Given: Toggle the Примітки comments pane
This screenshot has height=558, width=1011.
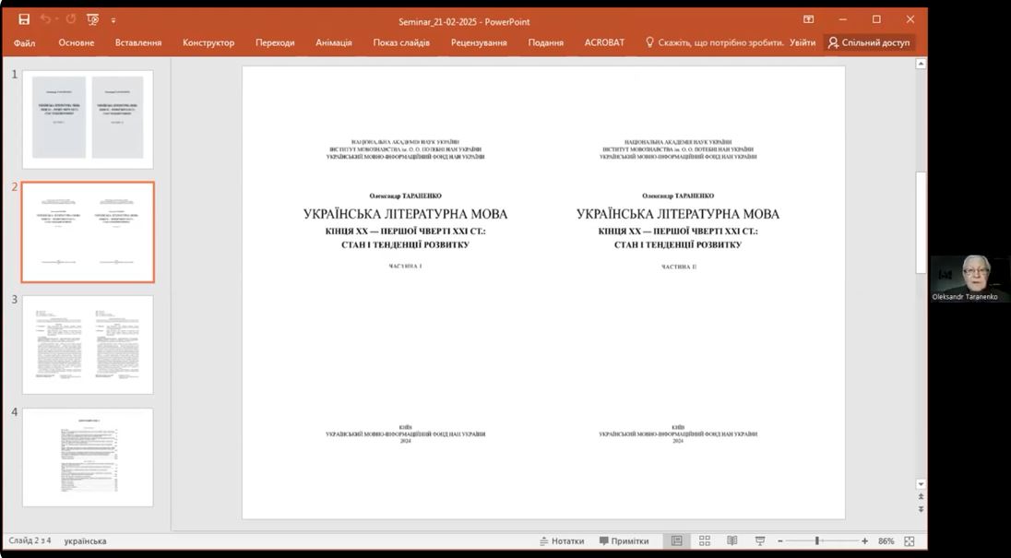Looking at the screenshot, I should coord(624,541).
